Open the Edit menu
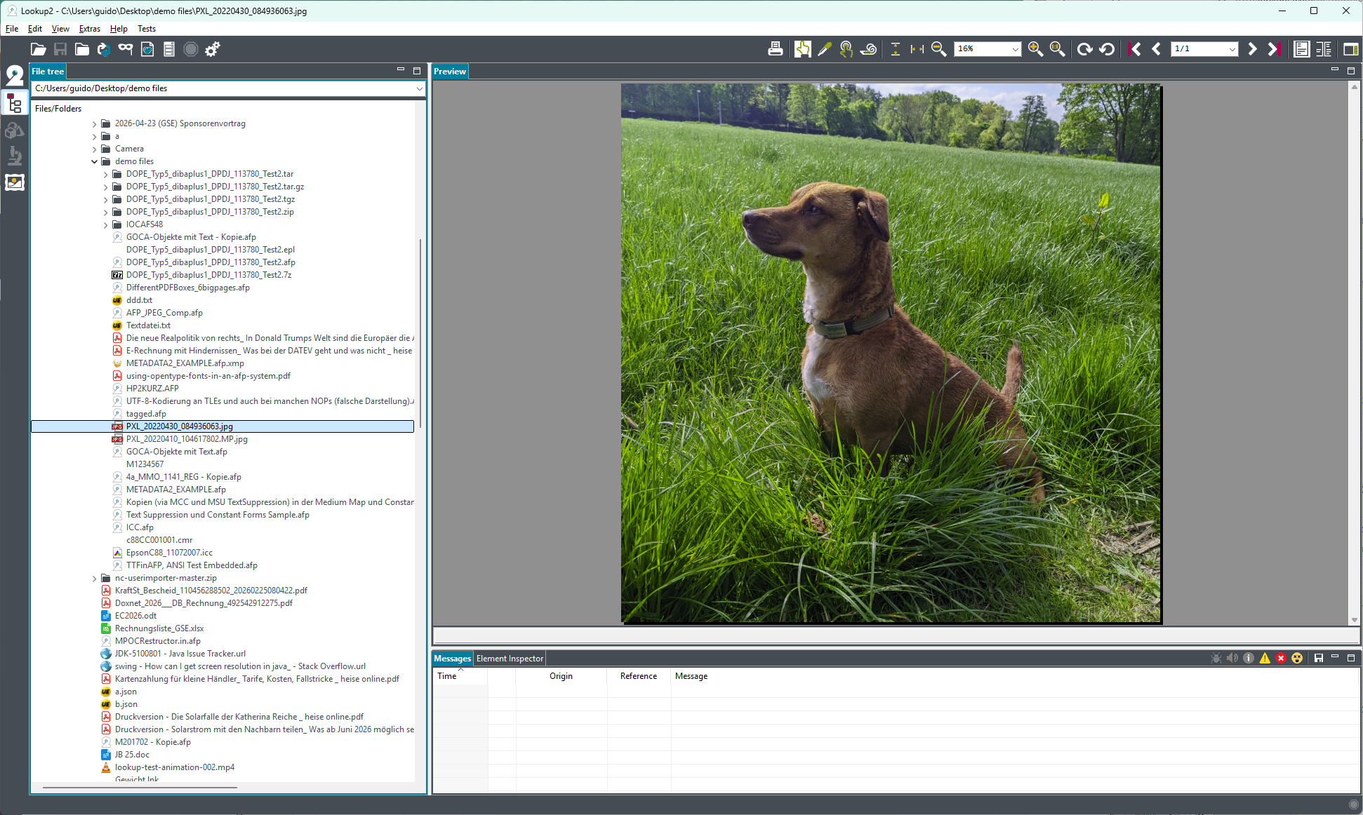Screen dimensions: 1363x815 coord(35,29)
